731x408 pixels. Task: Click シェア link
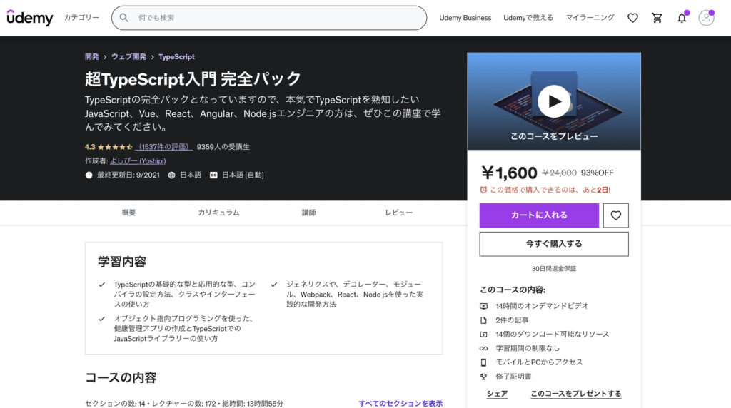tap(498, 394)
